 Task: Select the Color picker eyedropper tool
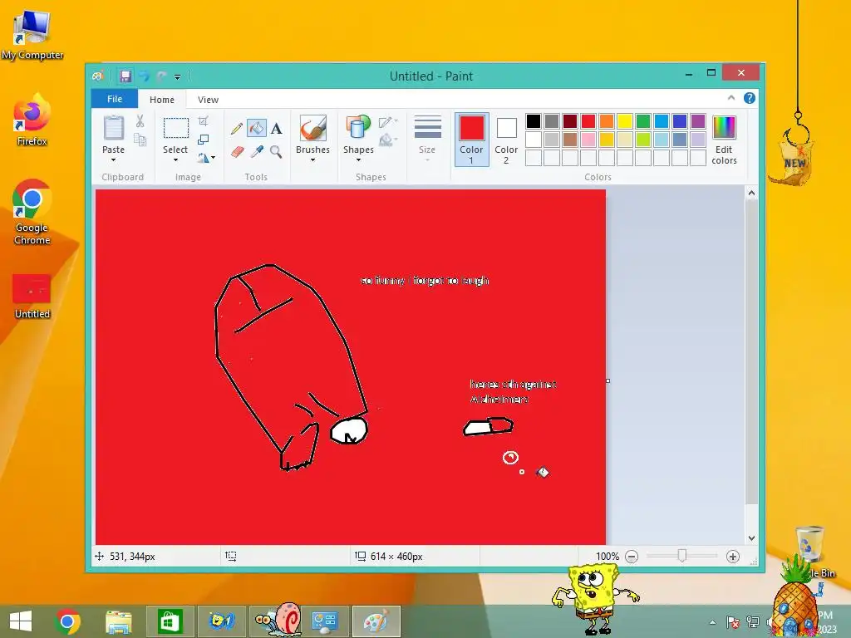click(257, 151)
